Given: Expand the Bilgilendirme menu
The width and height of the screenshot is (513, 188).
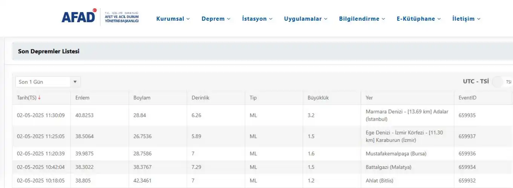Looking at the screenshot, I should point(362,19).
